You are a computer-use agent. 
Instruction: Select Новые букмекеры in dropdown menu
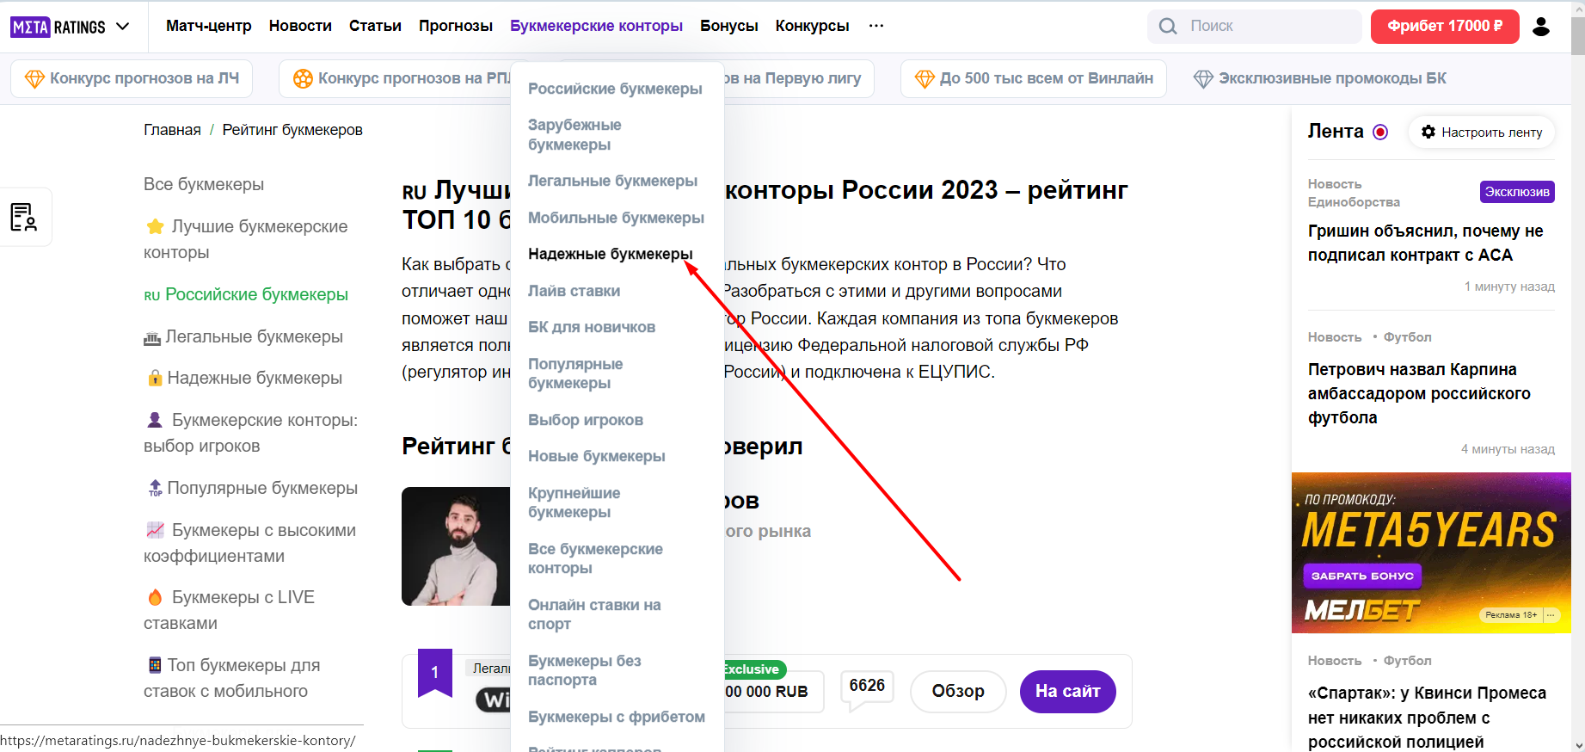(597, 456)
